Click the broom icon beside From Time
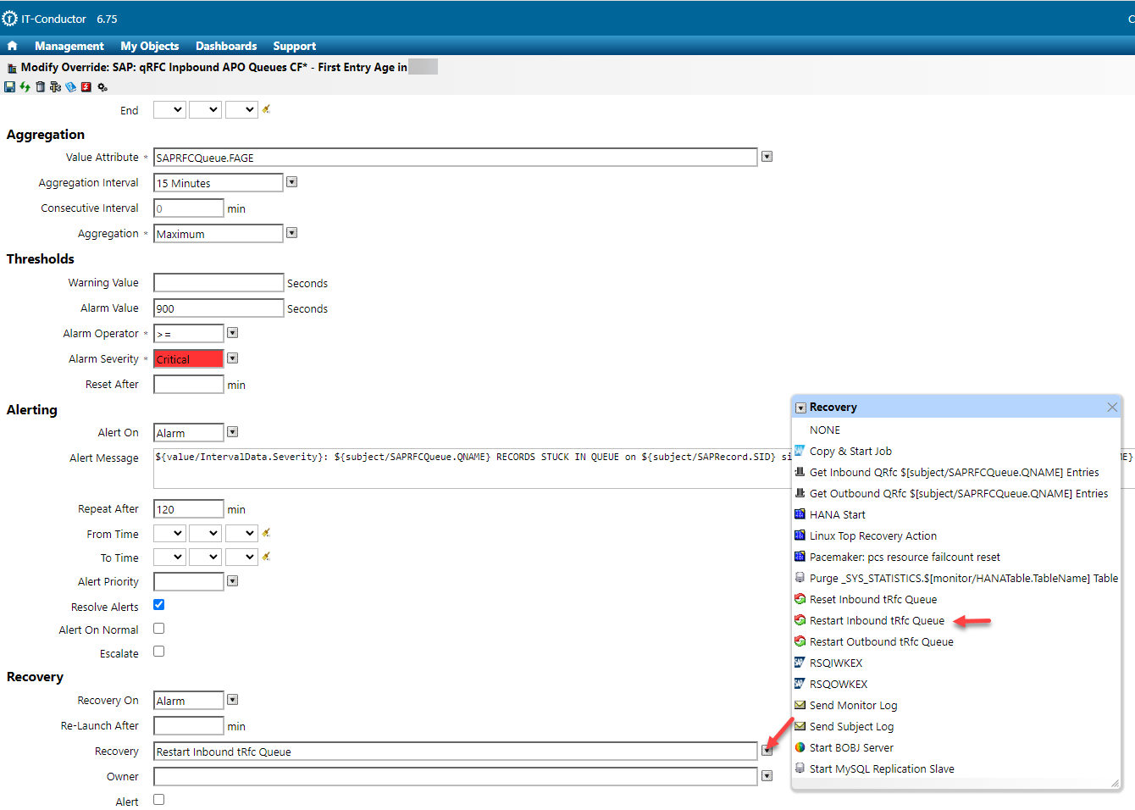 point(266,533)
